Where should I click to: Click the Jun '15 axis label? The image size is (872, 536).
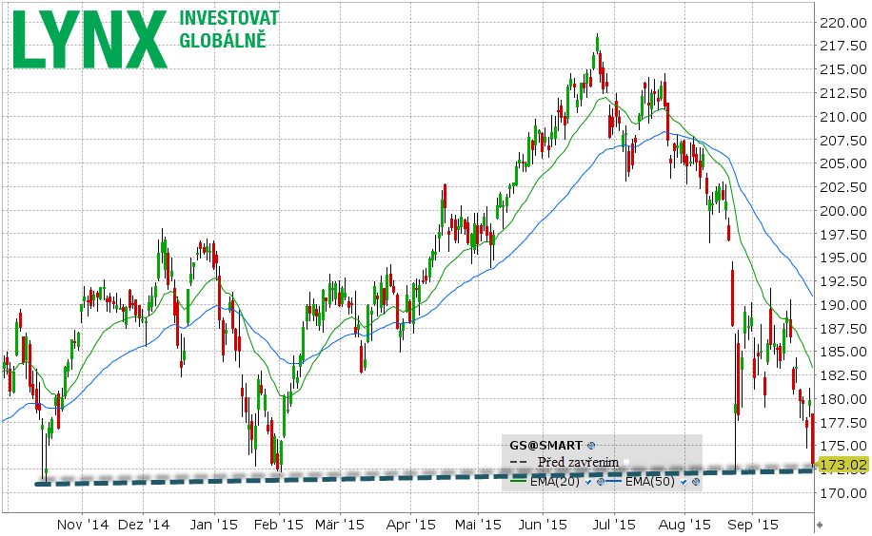pyautogui.click(x=543, y=525)
